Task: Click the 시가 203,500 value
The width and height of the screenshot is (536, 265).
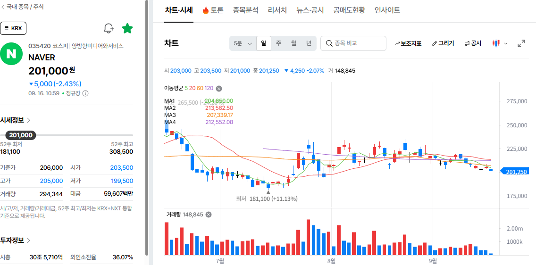Action: [122, 168]
